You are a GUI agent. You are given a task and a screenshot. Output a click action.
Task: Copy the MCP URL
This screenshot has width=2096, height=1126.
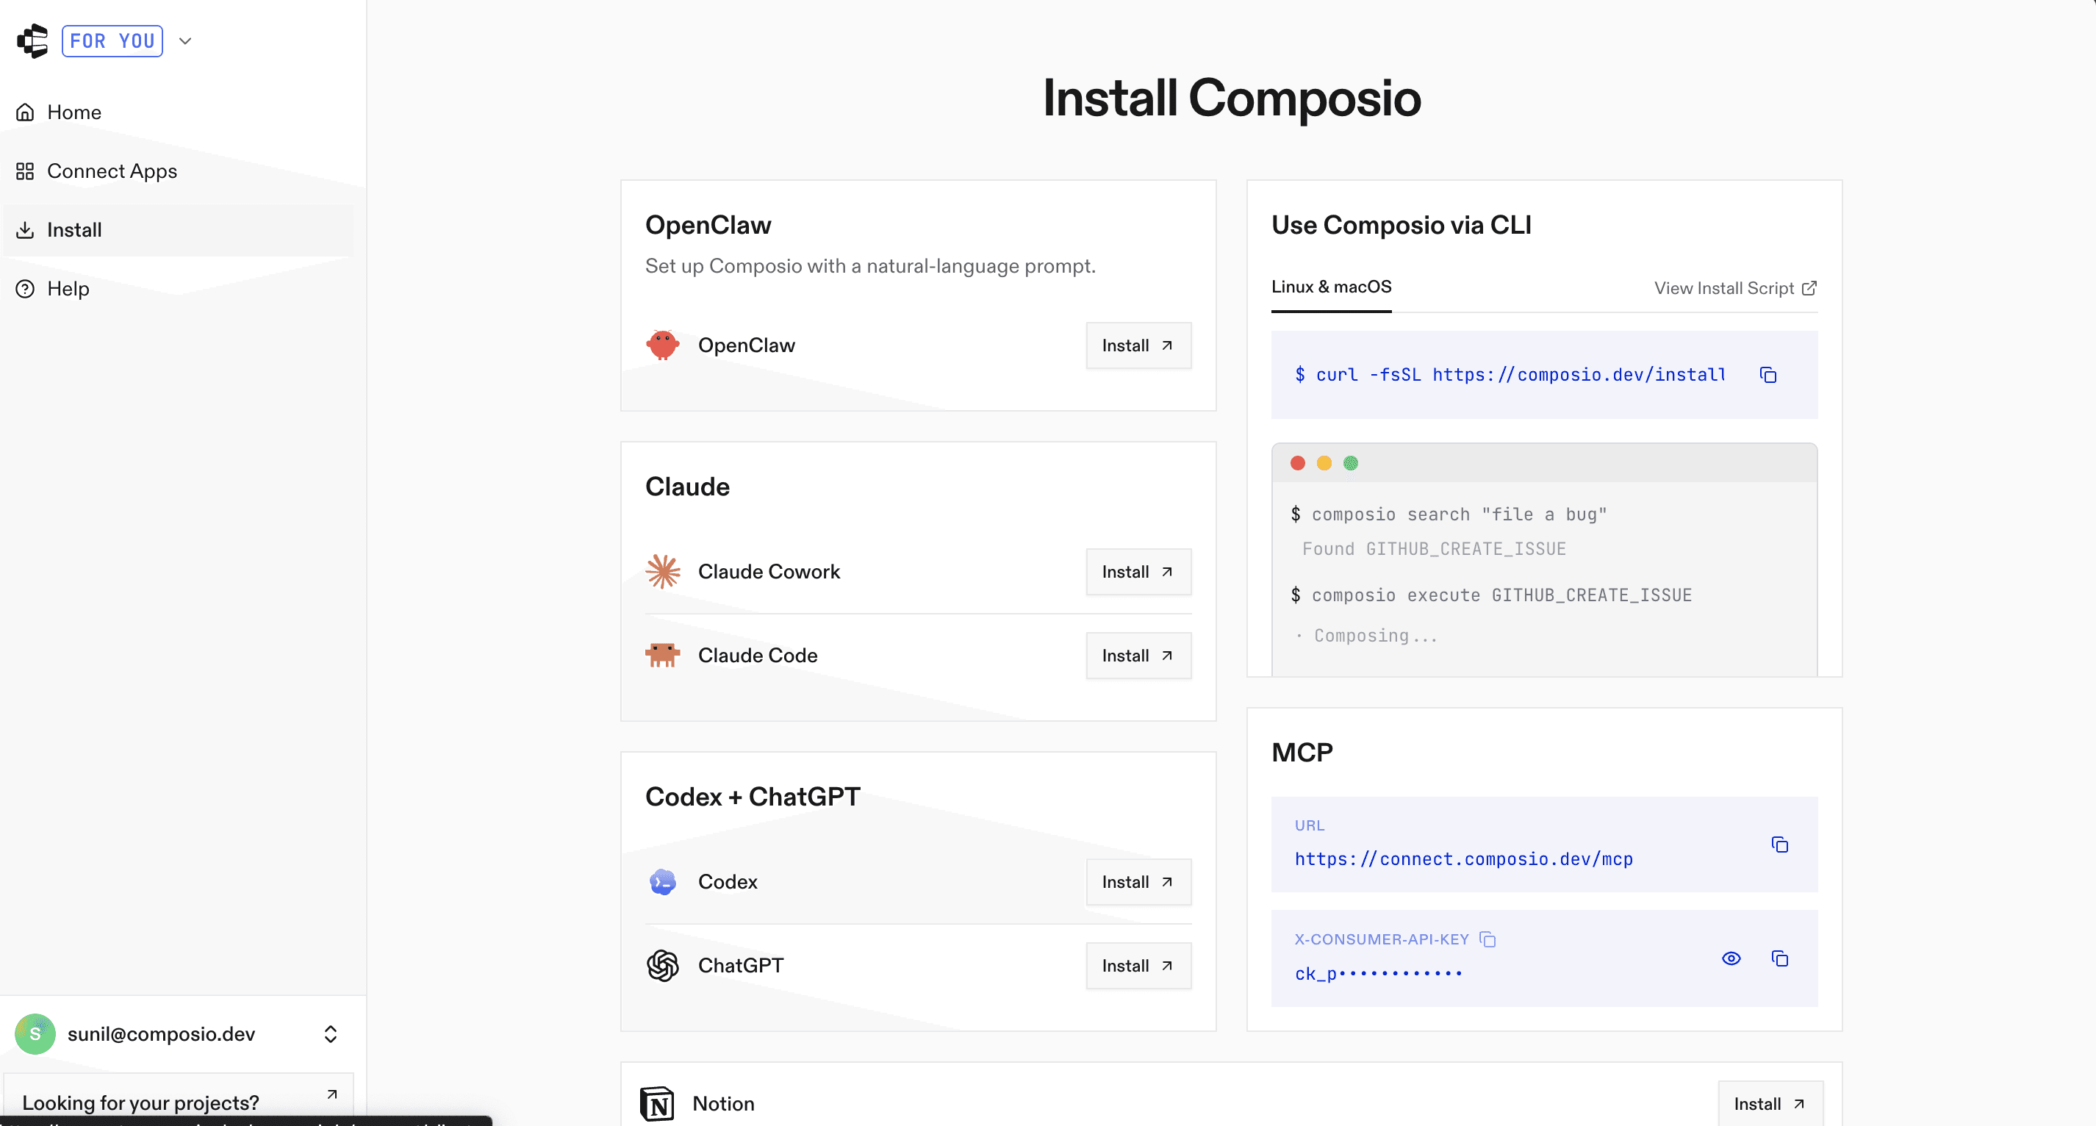pyautogui.click(x=1779, y=844)
